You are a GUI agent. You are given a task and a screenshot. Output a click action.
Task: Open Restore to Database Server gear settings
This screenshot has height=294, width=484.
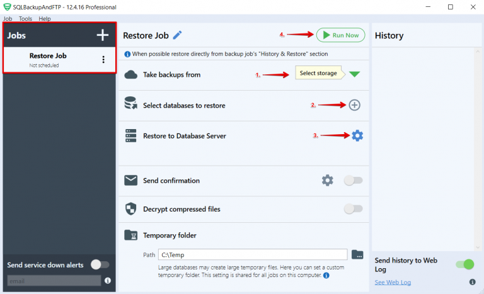(x=357, y=135)
